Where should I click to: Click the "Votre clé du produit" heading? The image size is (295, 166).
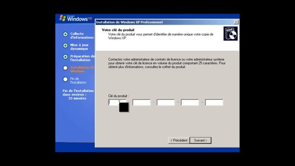coord(118,30)
